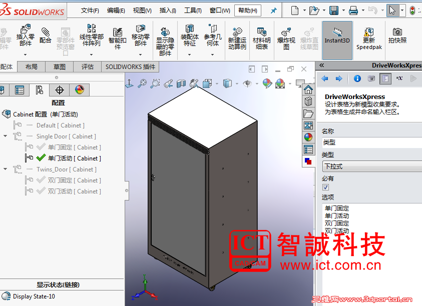Image resolution: width=422 pixels, height=306 pixels.
Task: Open the 爆炸视图 exploded view tool
Action: pos(287,37)
